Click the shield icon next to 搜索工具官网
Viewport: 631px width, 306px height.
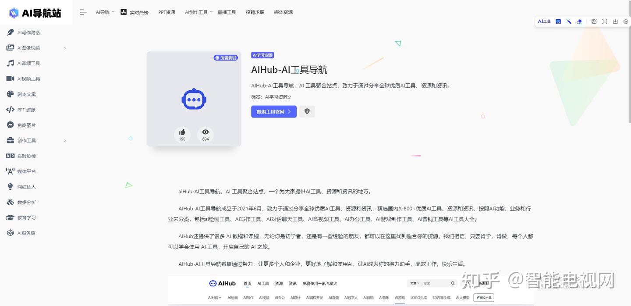307,111
